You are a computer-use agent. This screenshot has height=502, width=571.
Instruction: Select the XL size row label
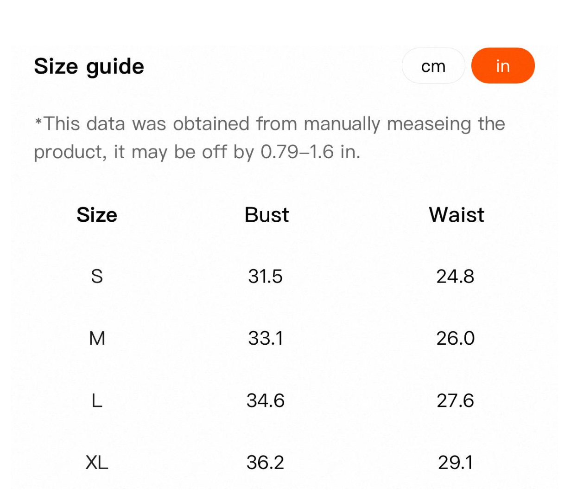(x=97, y=462)
